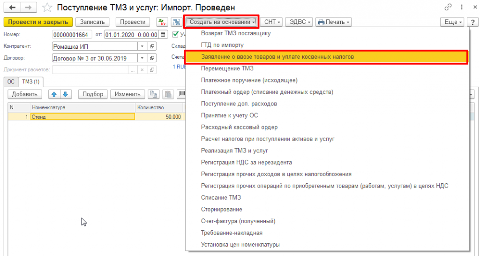
Task: Open the three-dot window menu
Action: point(461,7)
